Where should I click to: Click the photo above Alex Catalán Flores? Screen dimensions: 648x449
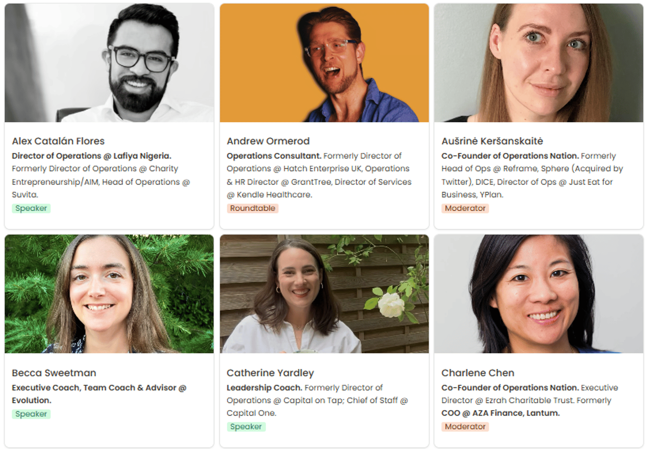point(109,63)
